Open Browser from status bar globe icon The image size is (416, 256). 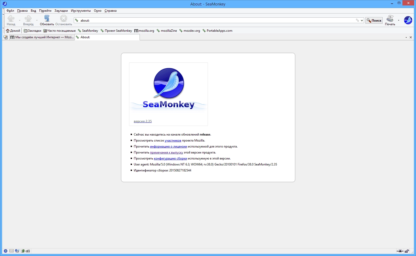(x=5, y=251)
